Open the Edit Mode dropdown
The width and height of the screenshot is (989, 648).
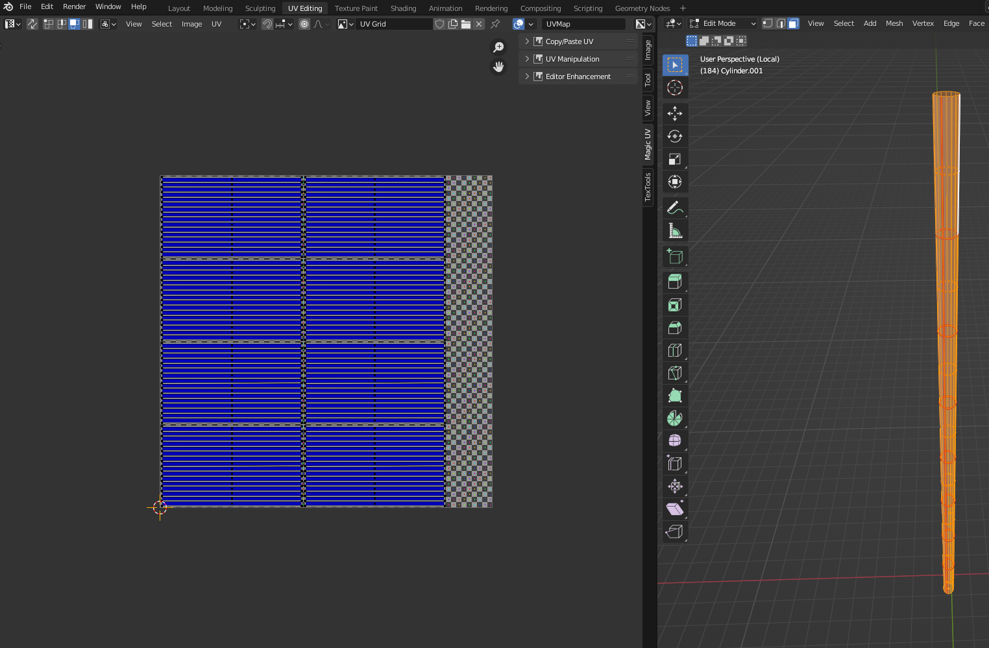tap(723, 23)
